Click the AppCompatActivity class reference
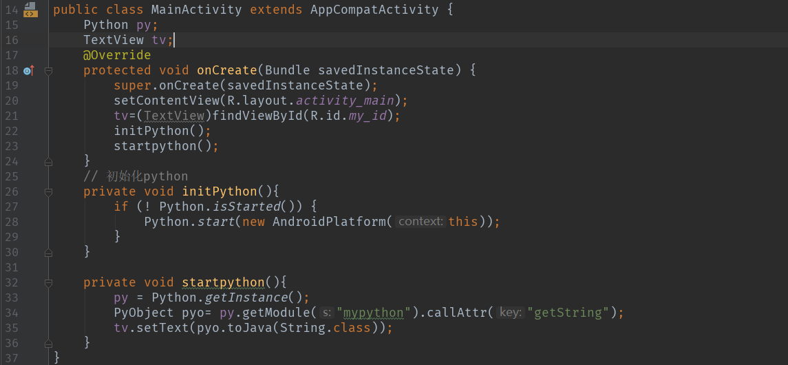This screenshot has height=365, width=788. click(374, 10)
